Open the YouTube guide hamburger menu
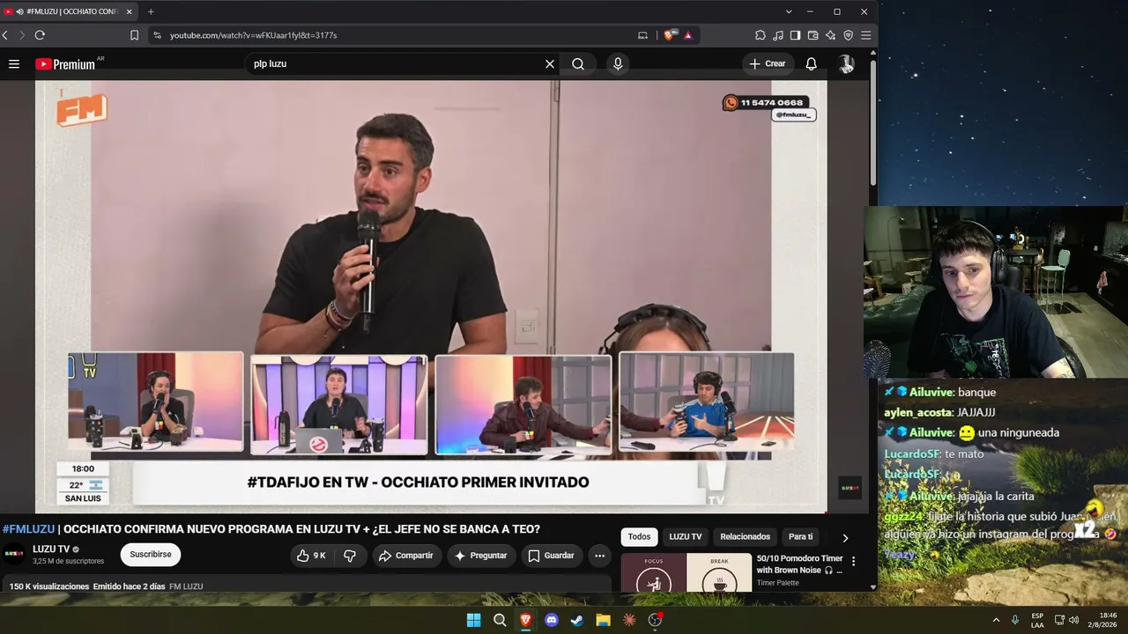The image size is (1128, 634). tap(14, 64)
